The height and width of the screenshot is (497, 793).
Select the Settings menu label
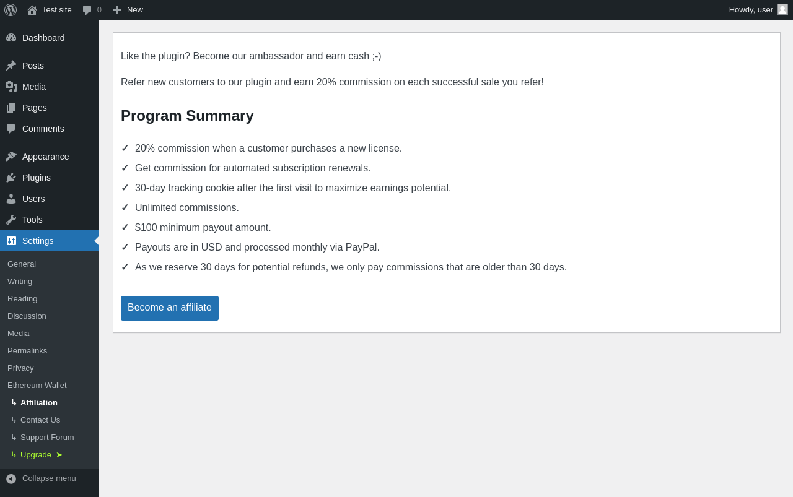(38, 241)
